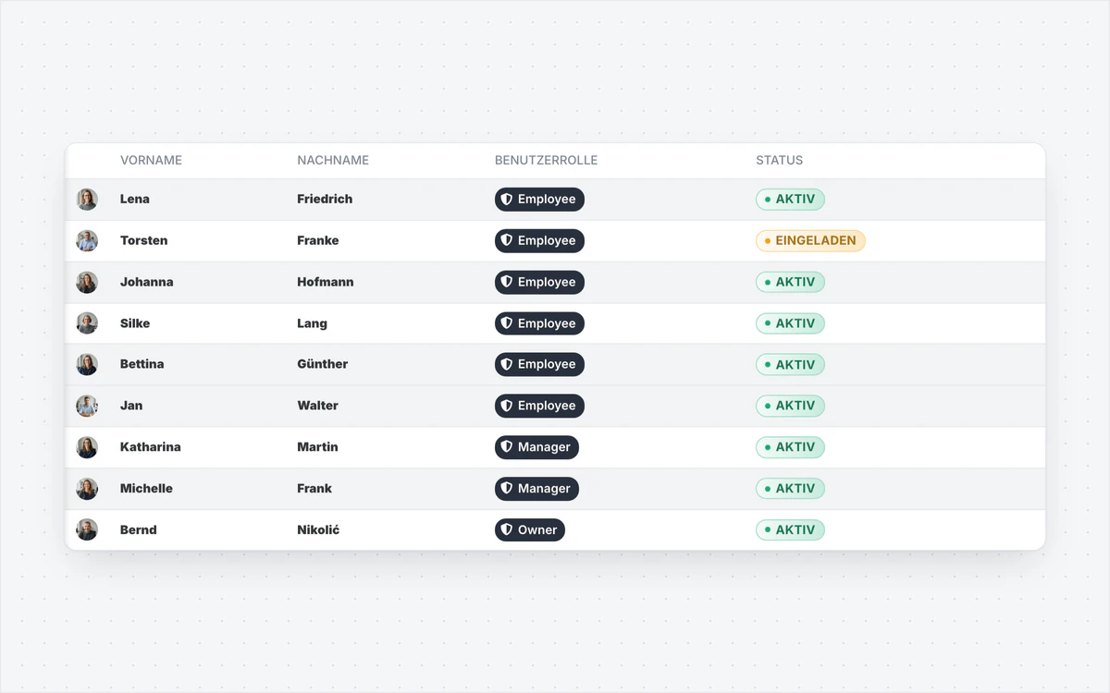Click Torsten's Eingeladen status badge
Viewport: 1110px width, 693px height.
pos(810,241)
